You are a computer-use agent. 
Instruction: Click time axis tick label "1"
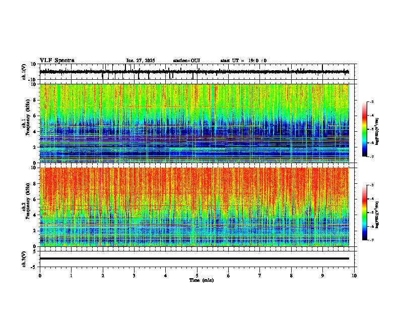(x=71, y=276)
